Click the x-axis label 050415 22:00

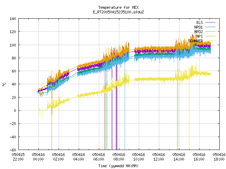(18, 157)
